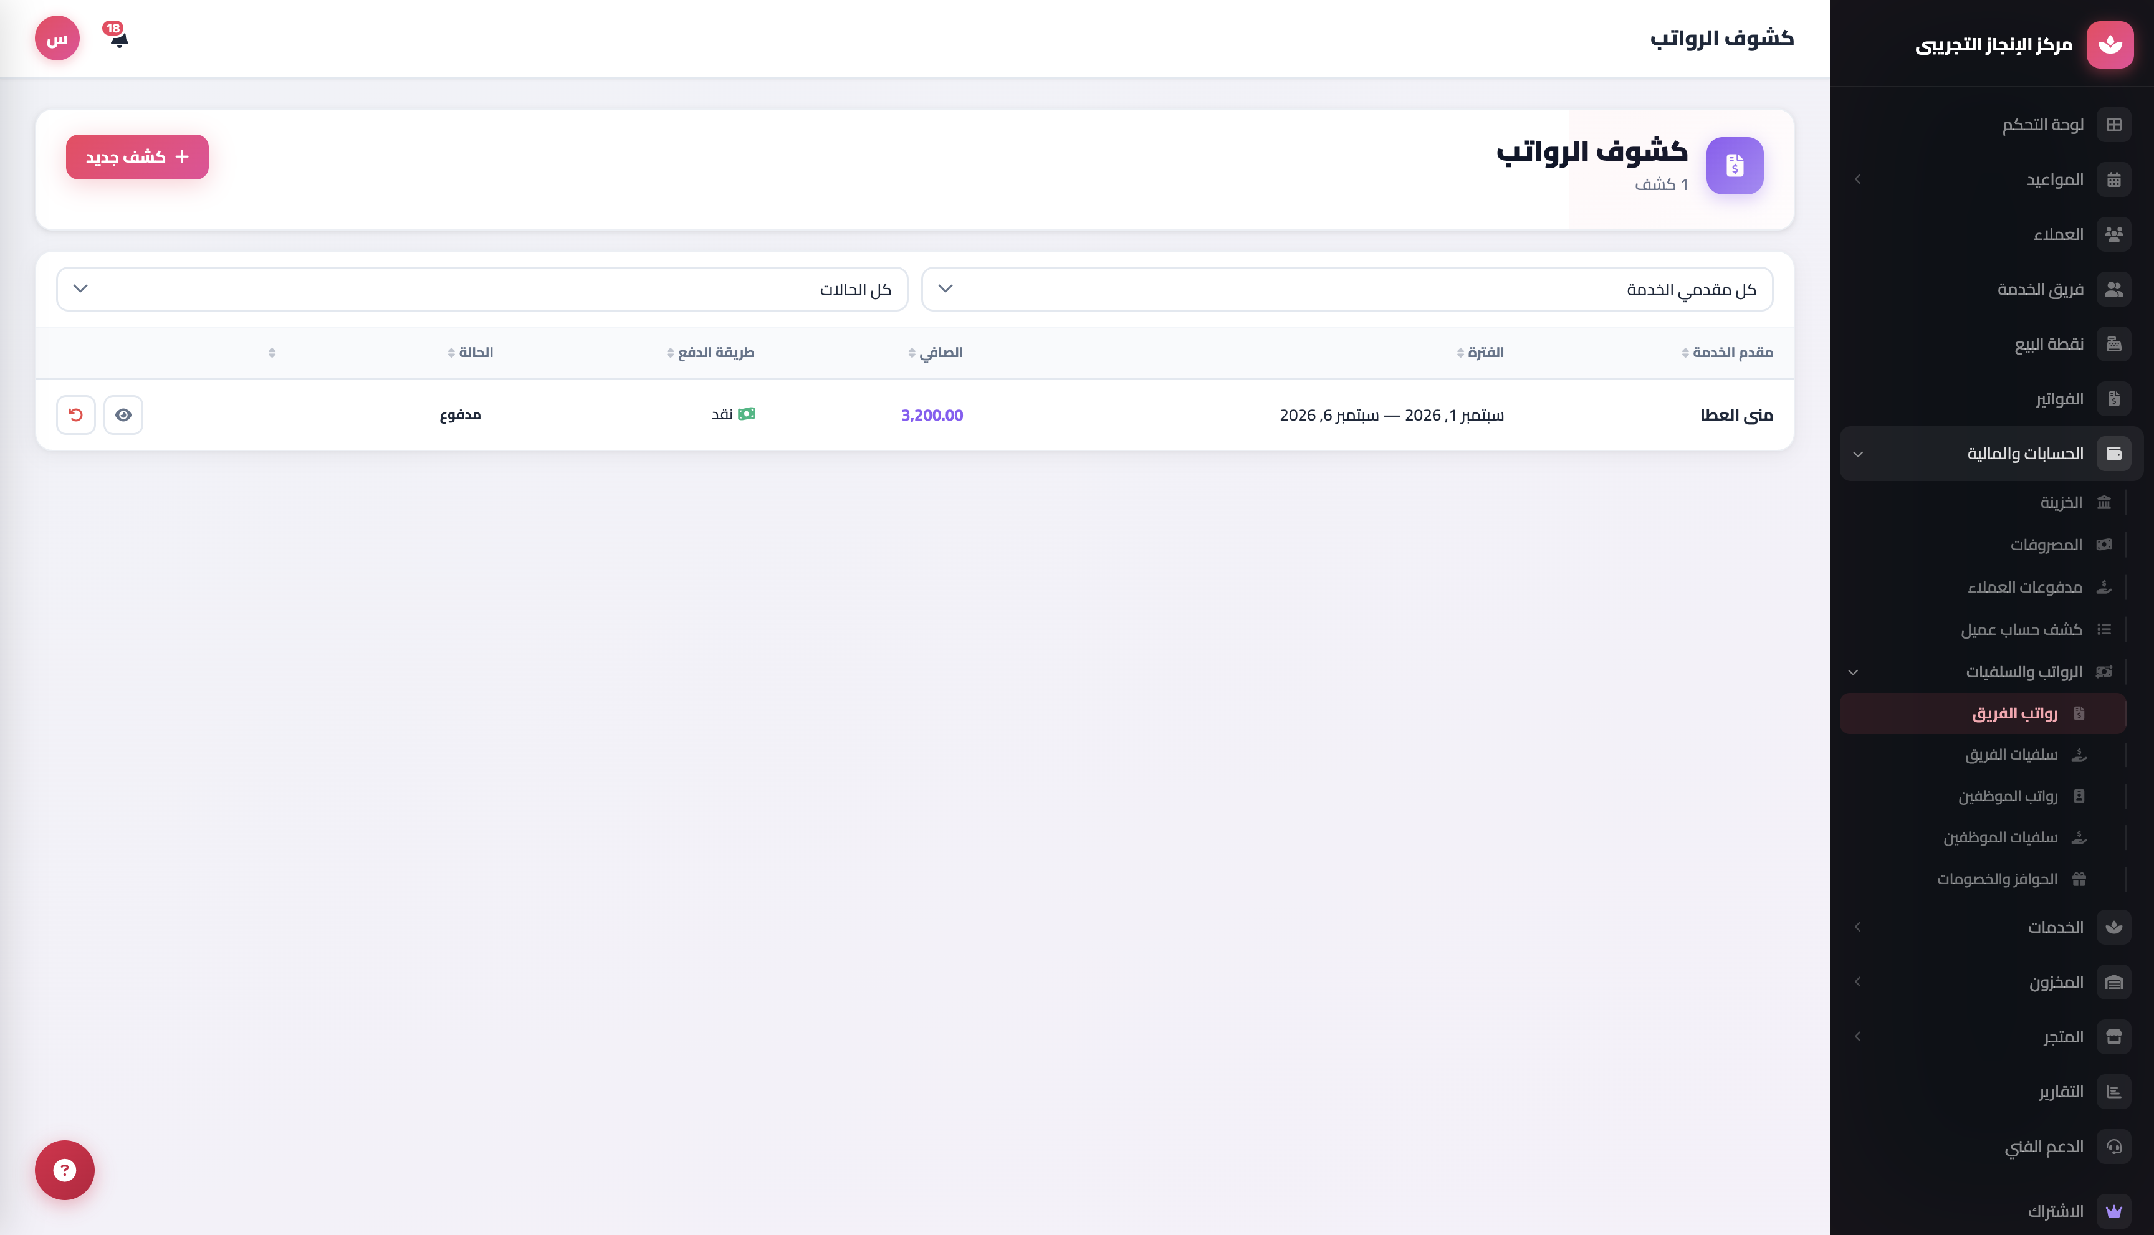Open التقارير reports icon in sidebar
Screen dimensions: 2154x1235
2113,1092
